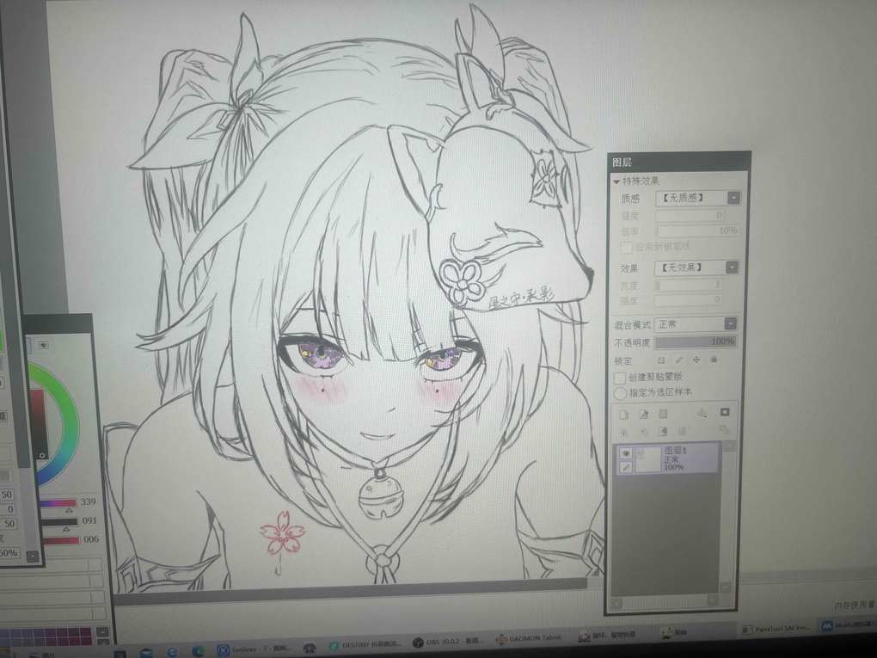Toggle the 应用到钢笔线 checkbox

pyautogui.click(x=626, y=248)
